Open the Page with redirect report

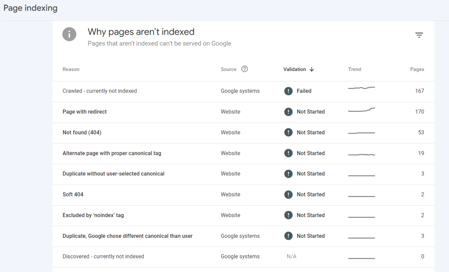coord(84,111)
